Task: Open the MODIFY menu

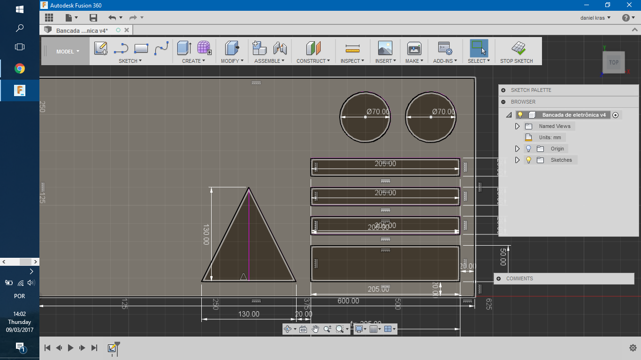Action: [x=232, y=61]
